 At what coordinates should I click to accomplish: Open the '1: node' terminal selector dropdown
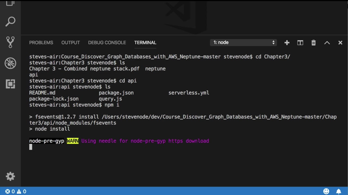coord(243,43)
